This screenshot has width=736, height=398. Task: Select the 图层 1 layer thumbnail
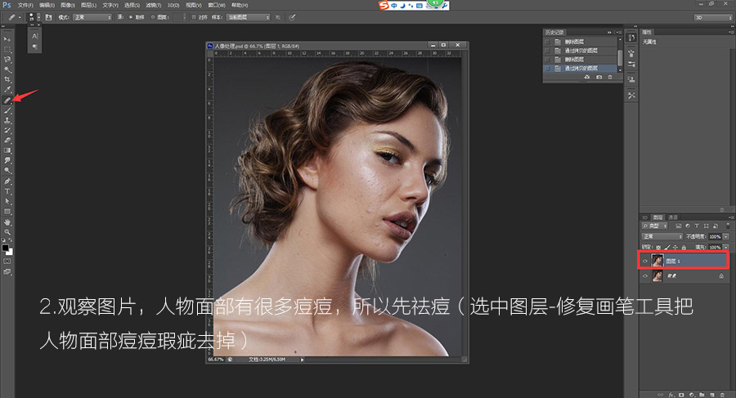coord(657,261)
